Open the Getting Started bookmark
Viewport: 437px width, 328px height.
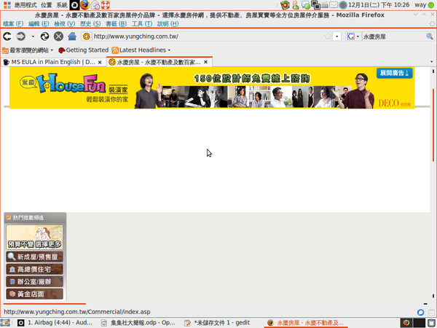[83, 50]
